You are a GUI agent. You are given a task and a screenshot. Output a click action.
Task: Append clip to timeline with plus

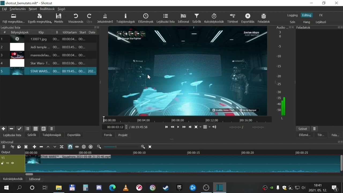pos(34,147)
